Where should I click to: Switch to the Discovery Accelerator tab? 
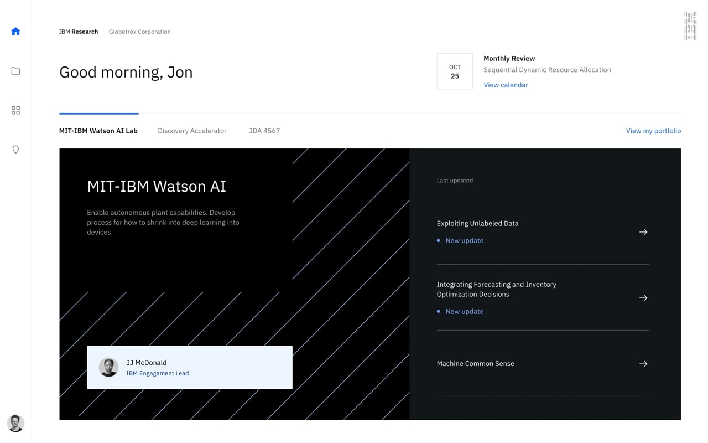pos(192,131)
